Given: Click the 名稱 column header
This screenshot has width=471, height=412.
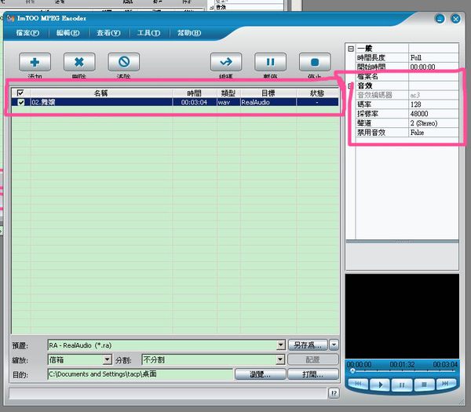Looking at the screenshot, I should point(101,93).
